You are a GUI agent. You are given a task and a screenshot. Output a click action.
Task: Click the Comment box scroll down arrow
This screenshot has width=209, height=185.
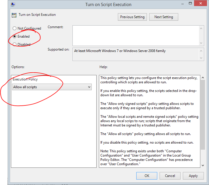pos(201,43)
